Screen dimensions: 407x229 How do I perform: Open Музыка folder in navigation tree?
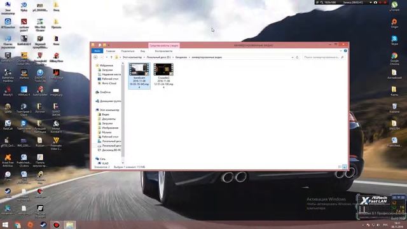point(106,132)
